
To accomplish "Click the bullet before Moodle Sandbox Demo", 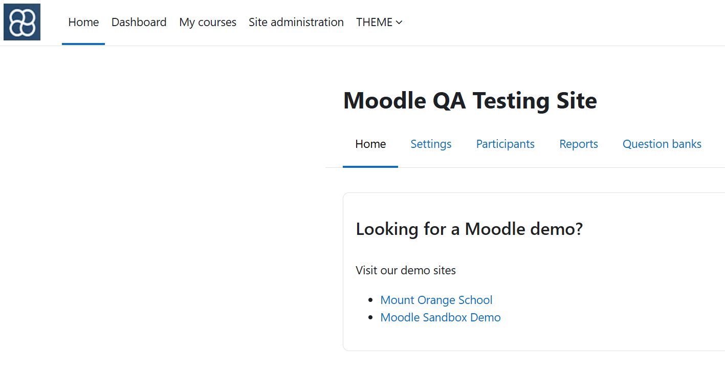I will (x=371, y=318).
